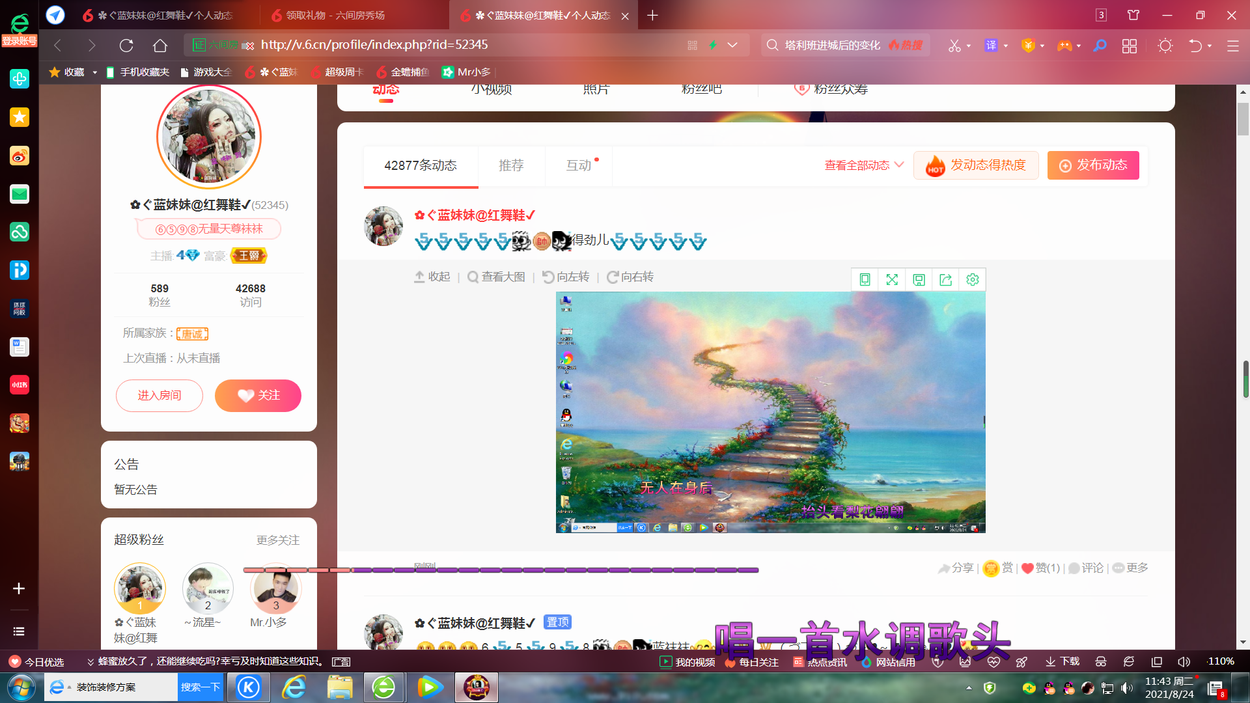
Task: Open the file explorer taskbar icon
Action: [x=340, y=687]
